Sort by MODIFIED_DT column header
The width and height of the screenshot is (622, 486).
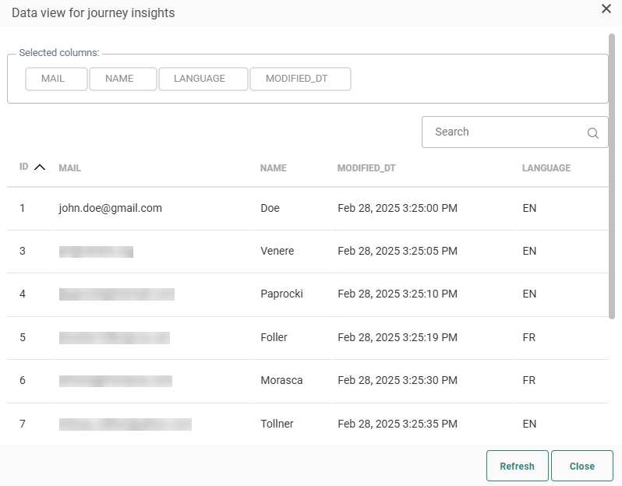pos(368,168)
